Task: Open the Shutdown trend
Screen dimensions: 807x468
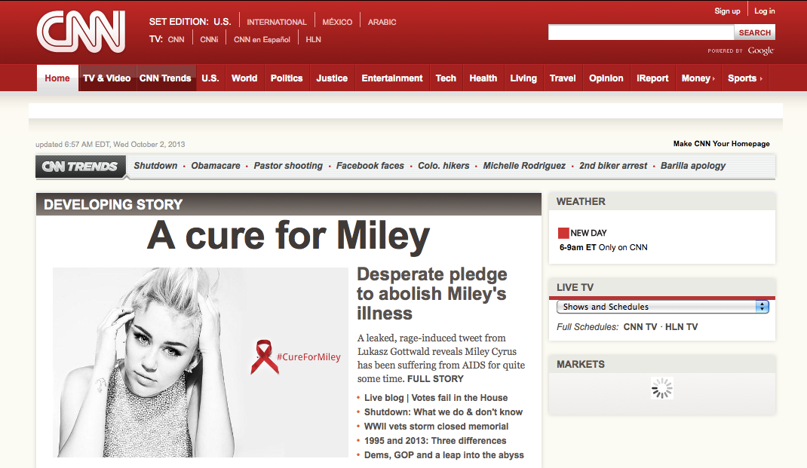Action: 155,166
